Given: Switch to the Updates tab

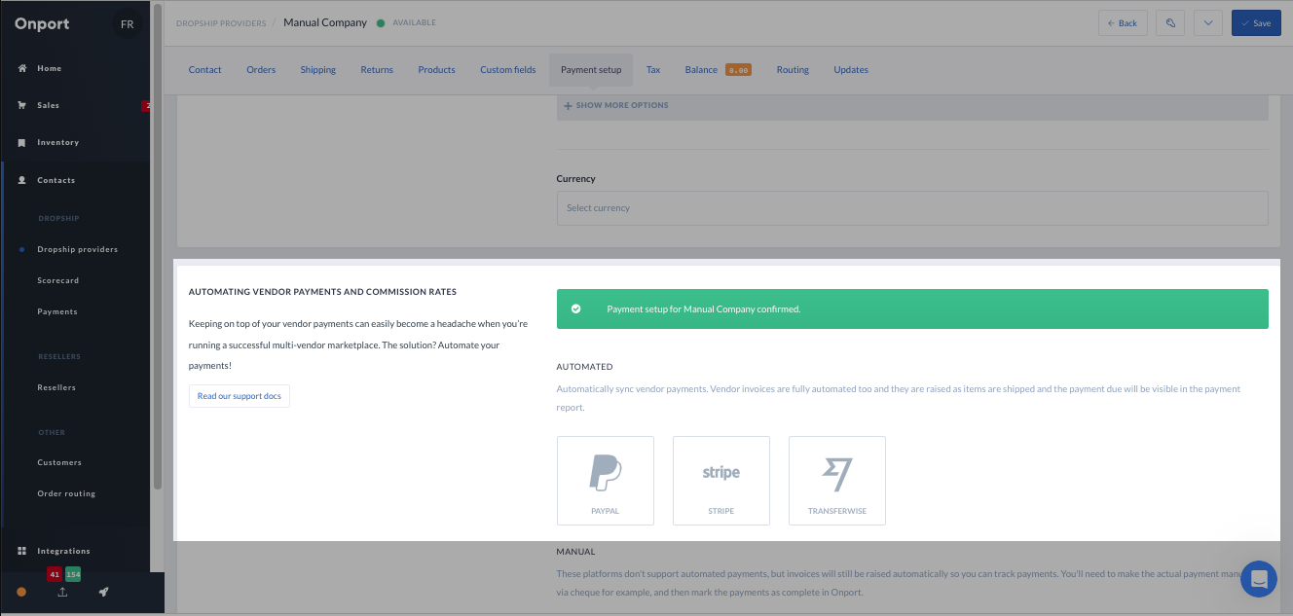Looking at the screenshot, I should coord(851,70).
